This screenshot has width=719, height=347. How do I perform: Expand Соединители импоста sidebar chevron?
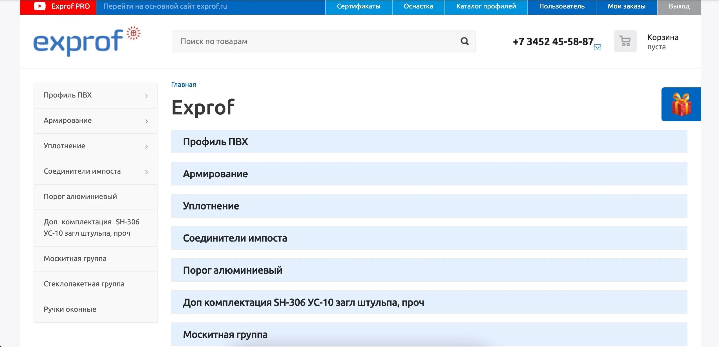(146, 172)
